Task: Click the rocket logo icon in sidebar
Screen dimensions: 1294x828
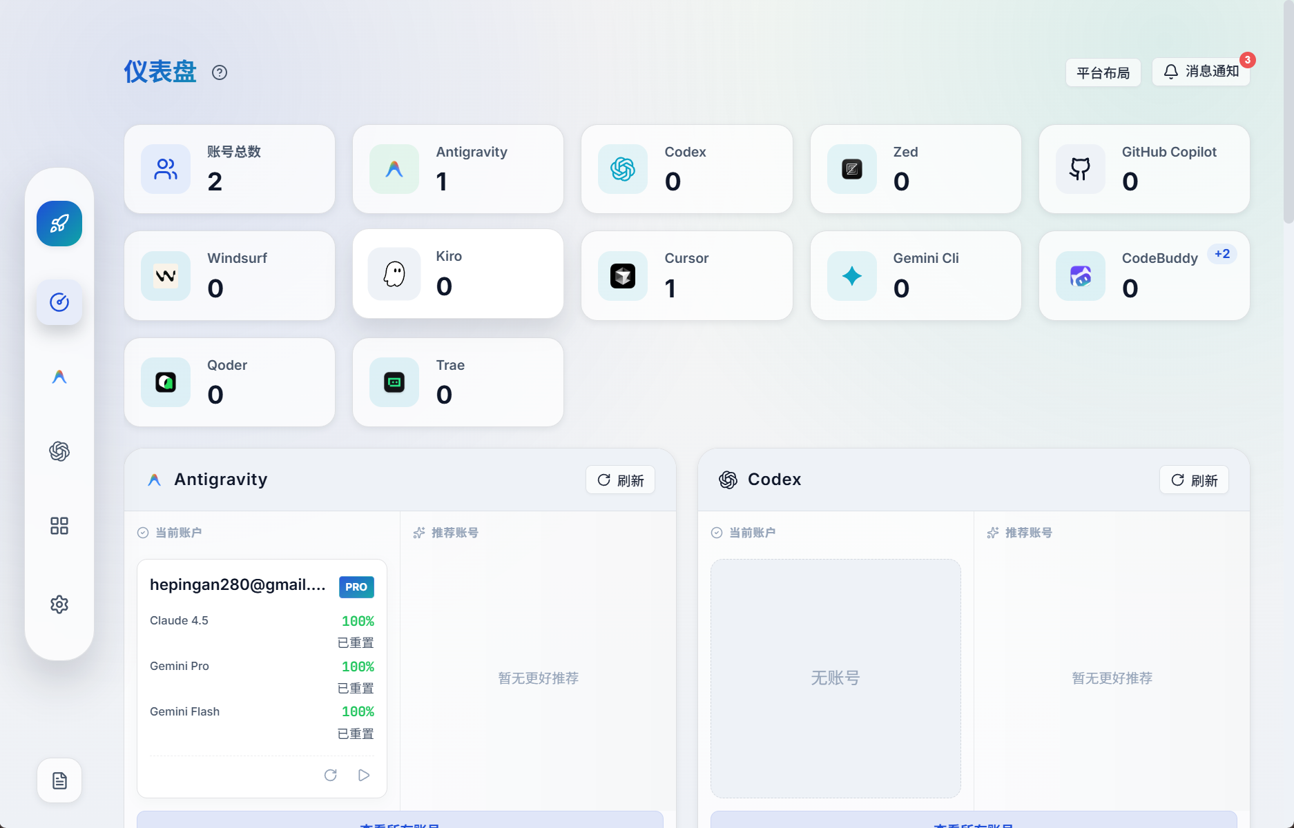Action: coord(59,224)
